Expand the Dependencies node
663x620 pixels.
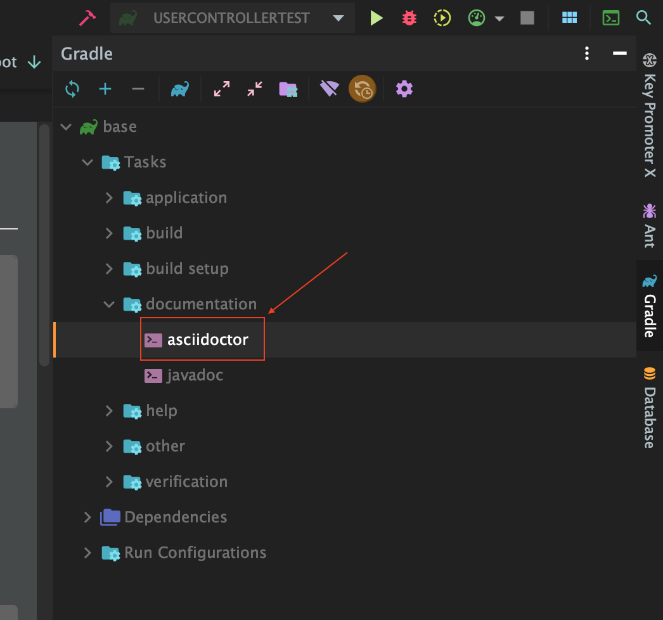coord(87,517)
